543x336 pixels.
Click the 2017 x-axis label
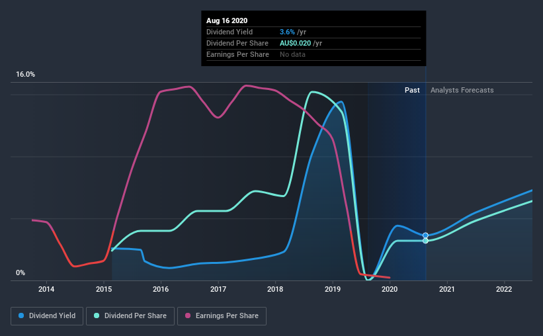(218, 289)
